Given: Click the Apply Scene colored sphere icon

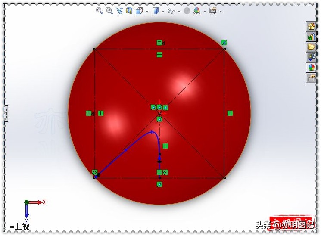Looking at the screenshot, I should [197, 11].
